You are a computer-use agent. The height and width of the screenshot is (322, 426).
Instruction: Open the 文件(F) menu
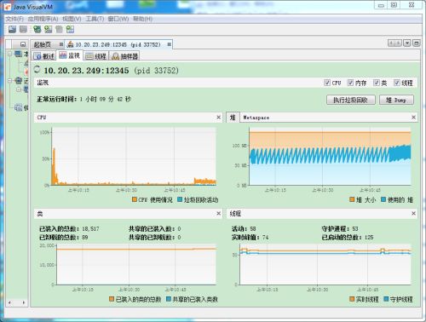(14, 19)
